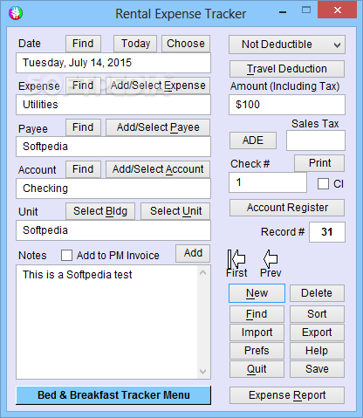The image size is (363, 418).
Task: Click the First record arrow icon
Action: click(236, 258)
